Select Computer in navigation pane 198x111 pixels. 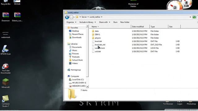(x=73, y=76)
